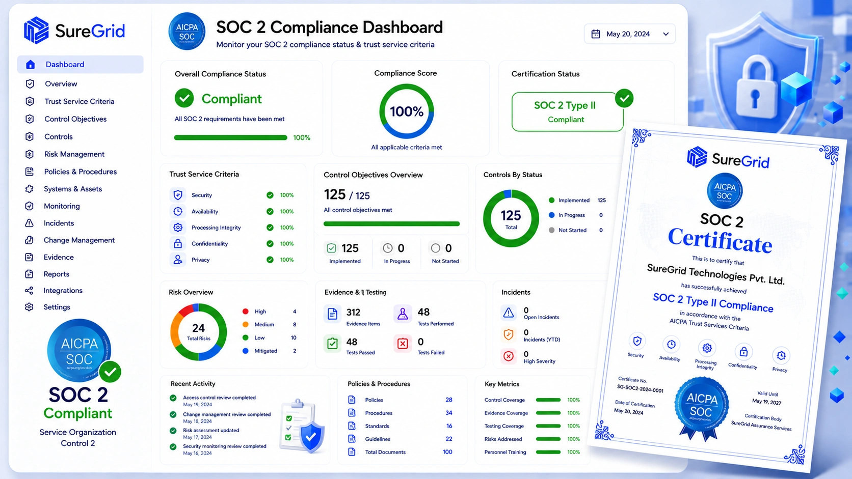This screenshot has width=852, height=479.
Task: Click the Policies & Procedures sidebar icon
Action: [30, 172]
